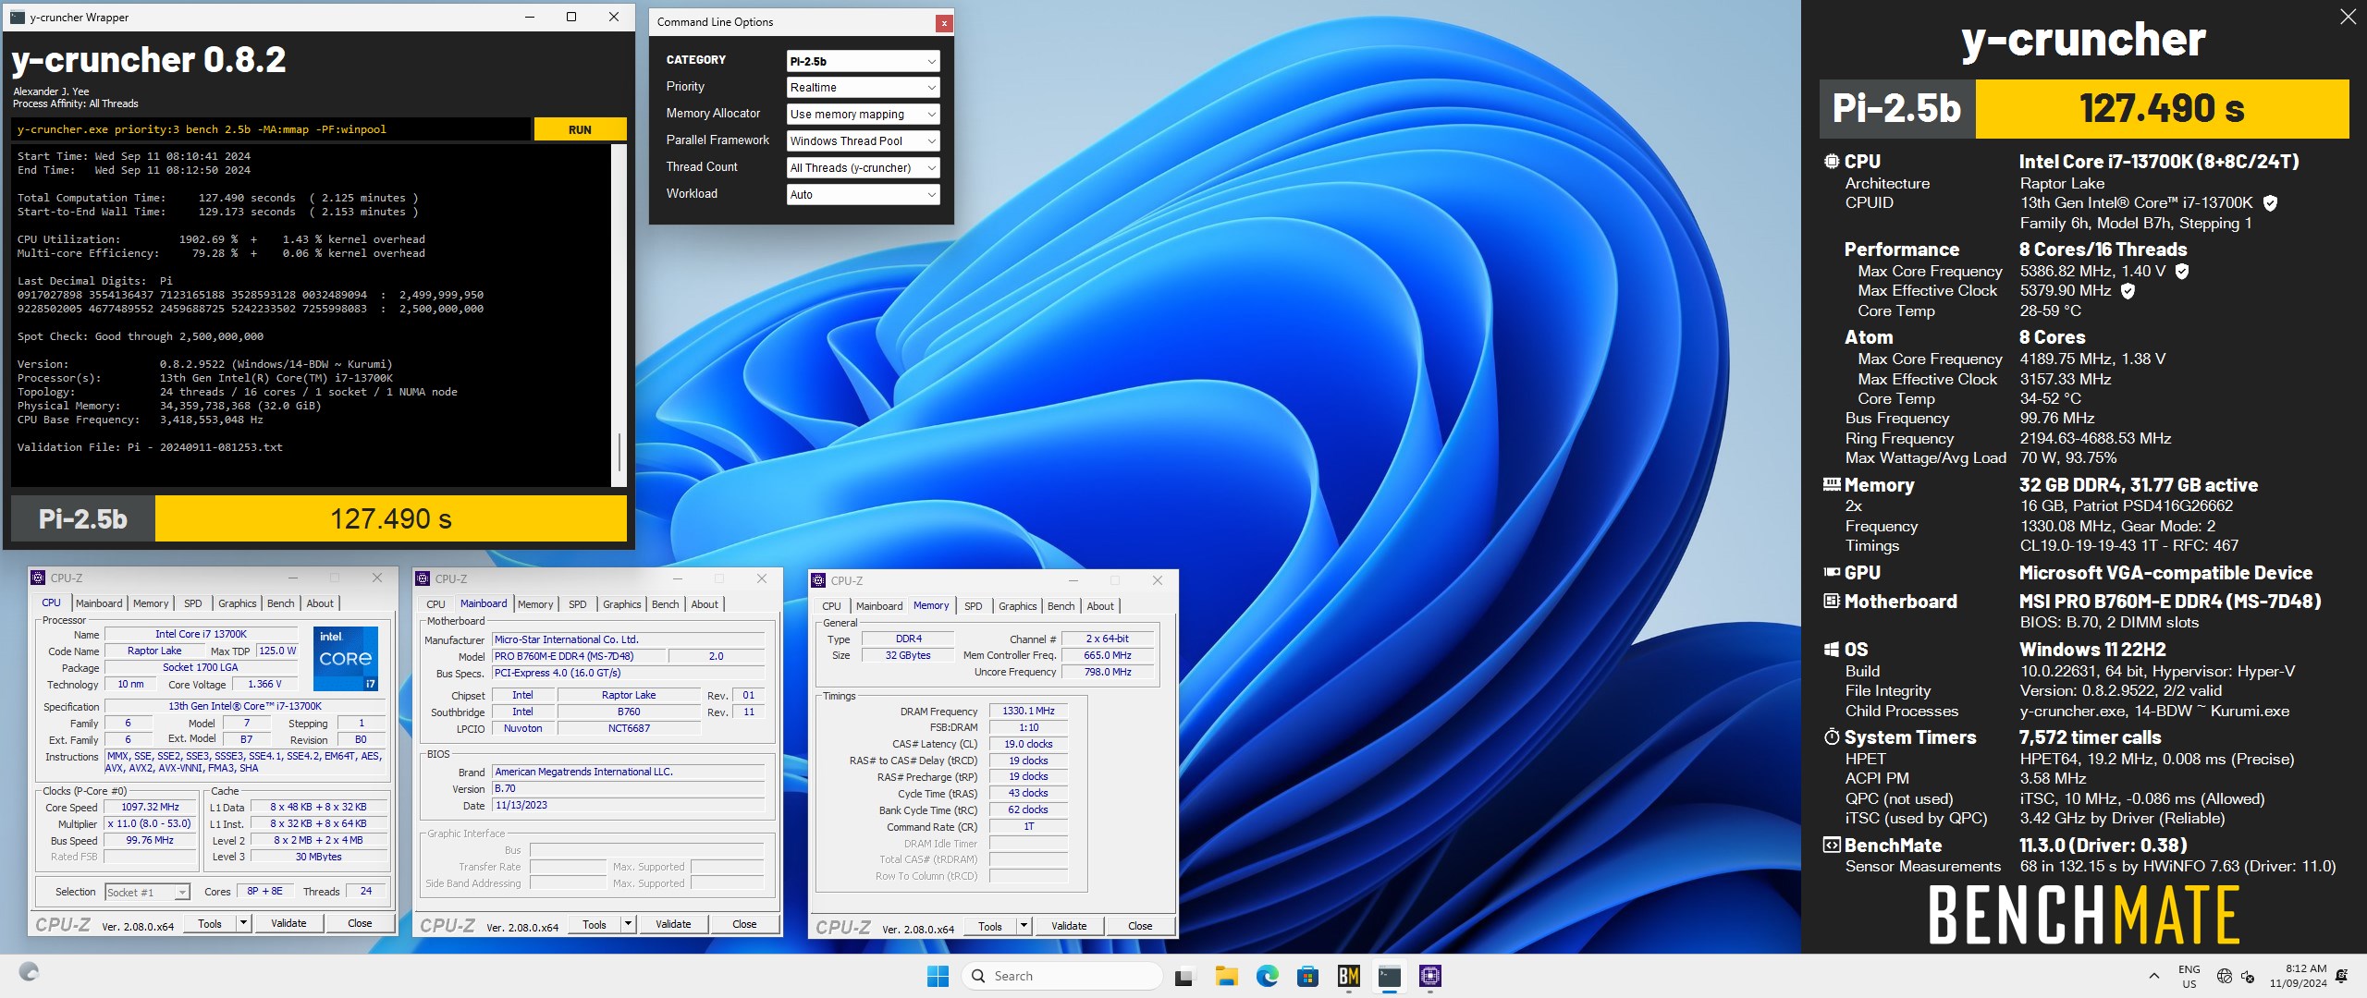Open Microsoft Edge from taskbar
2367x998 pixels.
coord(1267,976)
